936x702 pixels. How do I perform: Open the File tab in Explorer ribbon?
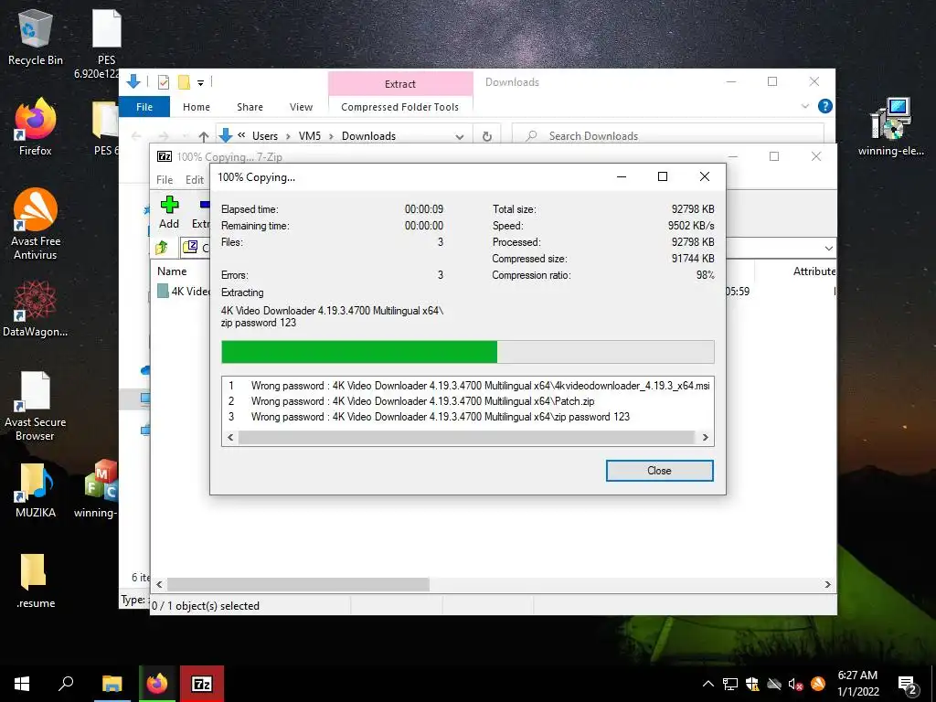click(144, 107)
